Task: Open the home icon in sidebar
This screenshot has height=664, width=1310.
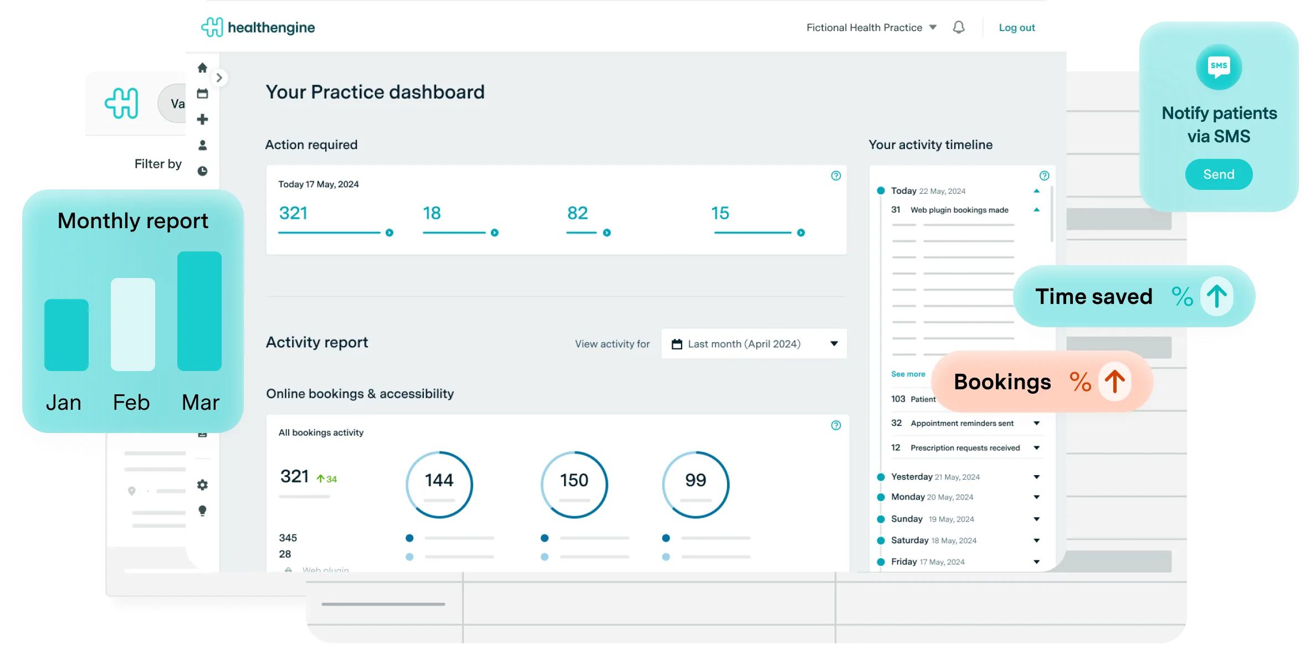Action: [x=202, y=68]
